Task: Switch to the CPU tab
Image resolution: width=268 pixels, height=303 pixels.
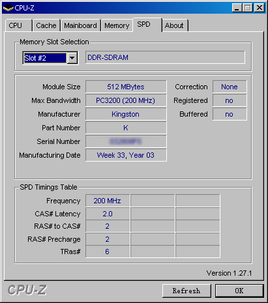Action: click(x=19, y=25)
